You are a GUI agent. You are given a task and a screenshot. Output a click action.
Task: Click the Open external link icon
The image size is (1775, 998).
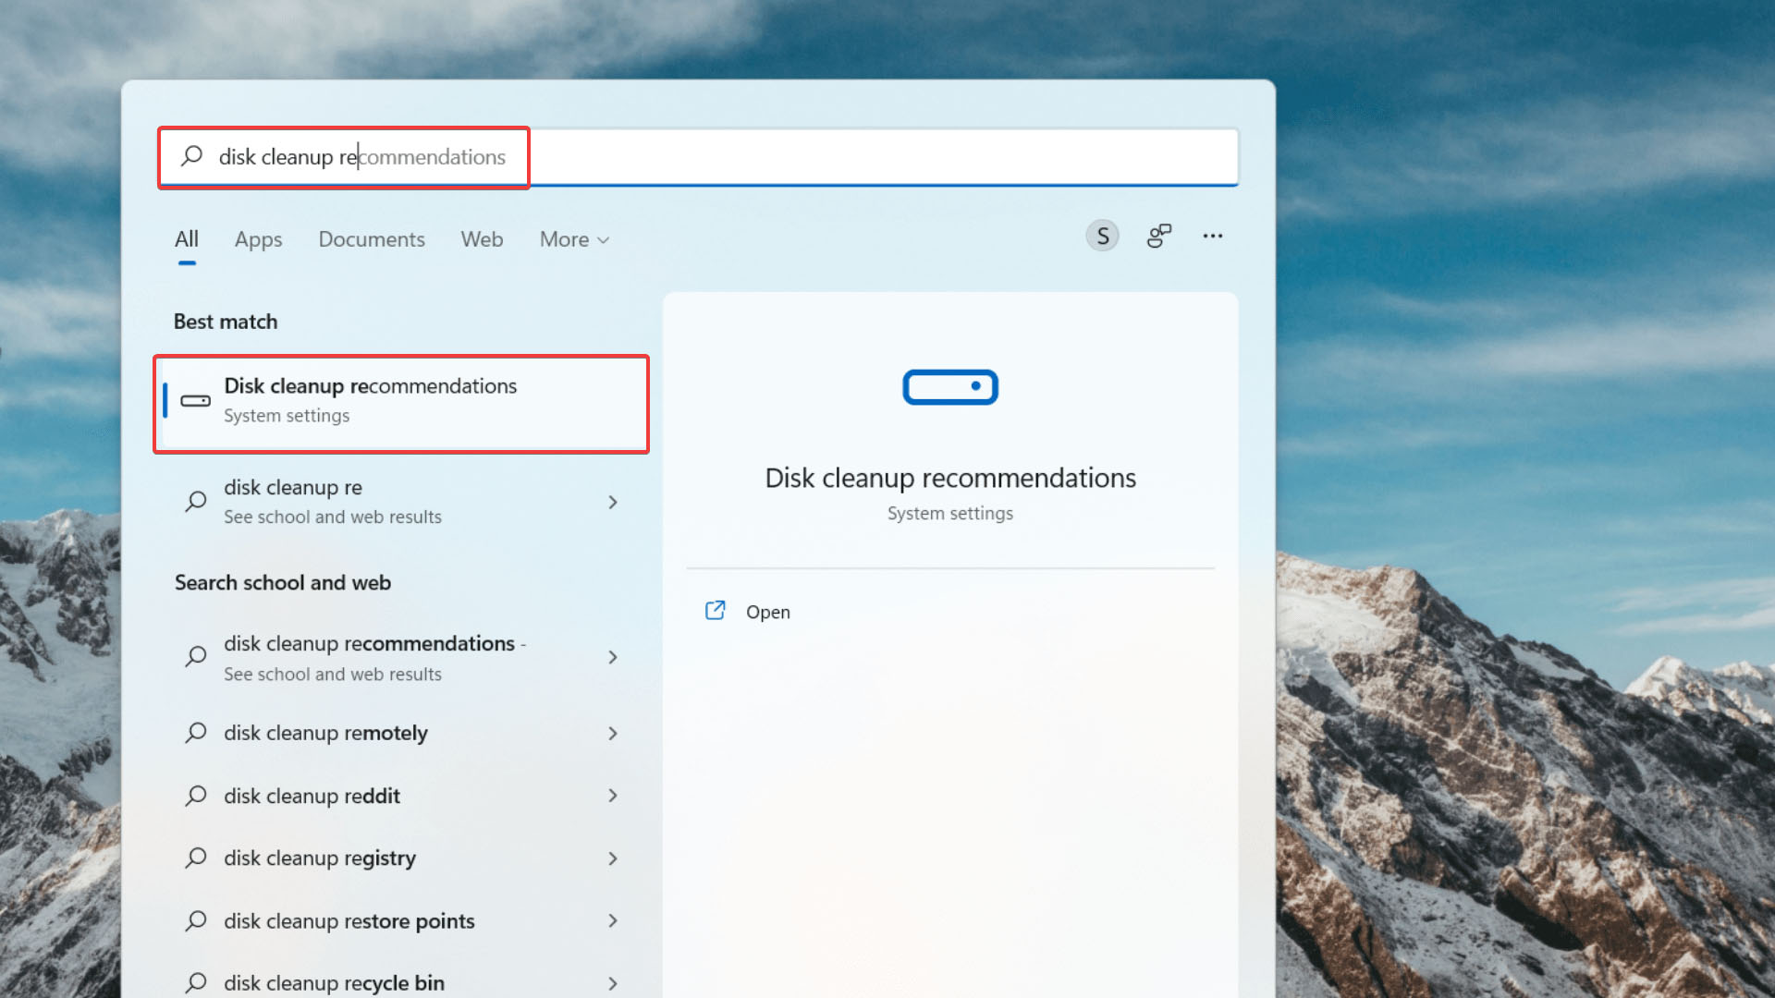click(x=716, y=611)
